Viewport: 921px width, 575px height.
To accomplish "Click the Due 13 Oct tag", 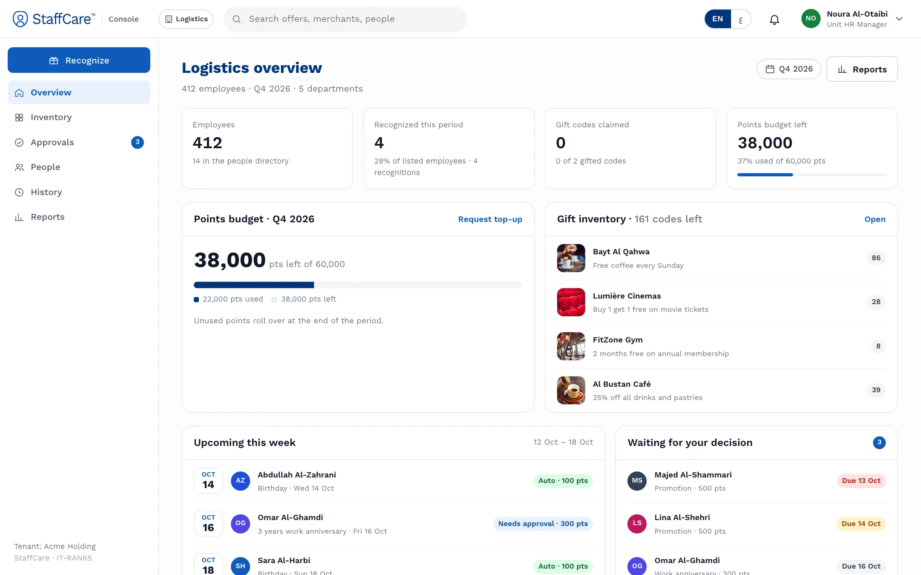I will click(861, 480).
